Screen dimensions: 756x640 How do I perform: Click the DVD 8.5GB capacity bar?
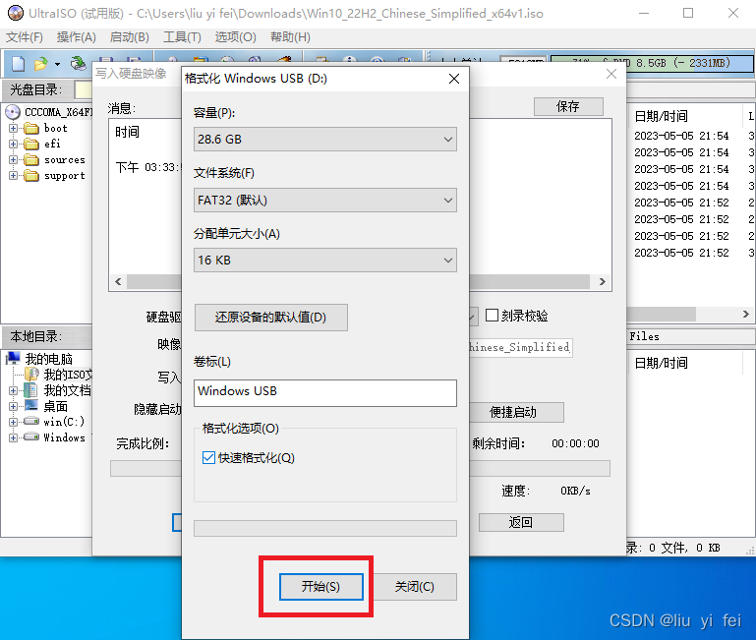[653, 64]
